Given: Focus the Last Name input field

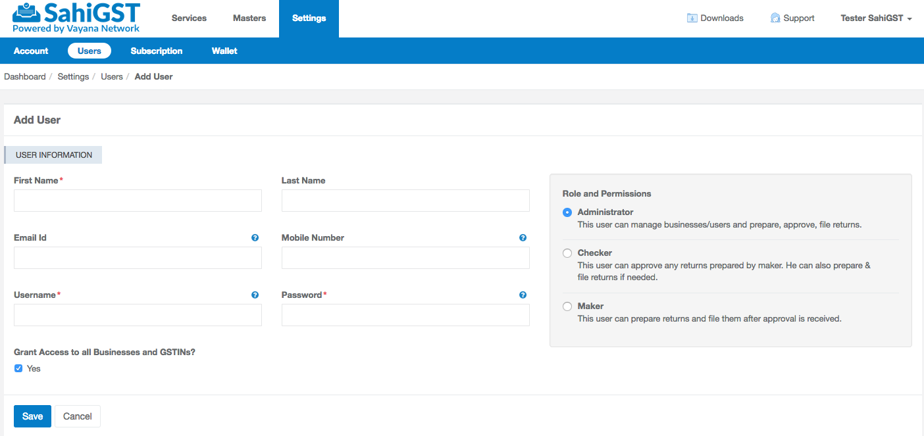Looking at the screenshot, I should [405, 201].
